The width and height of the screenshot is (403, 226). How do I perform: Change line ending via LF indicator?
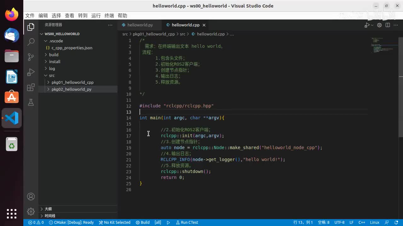[351, 223]
